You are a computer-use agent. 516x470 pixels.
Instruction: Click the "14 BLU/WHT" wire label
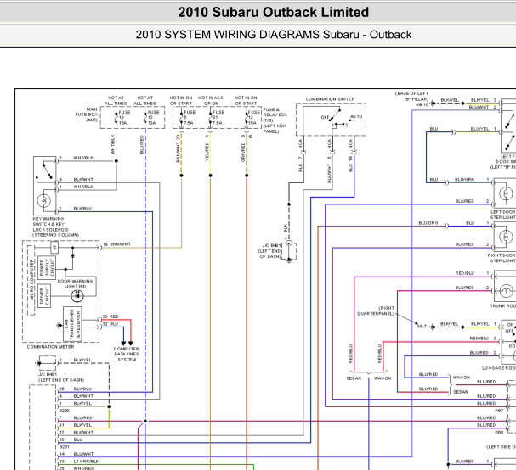tap(77, 454)
